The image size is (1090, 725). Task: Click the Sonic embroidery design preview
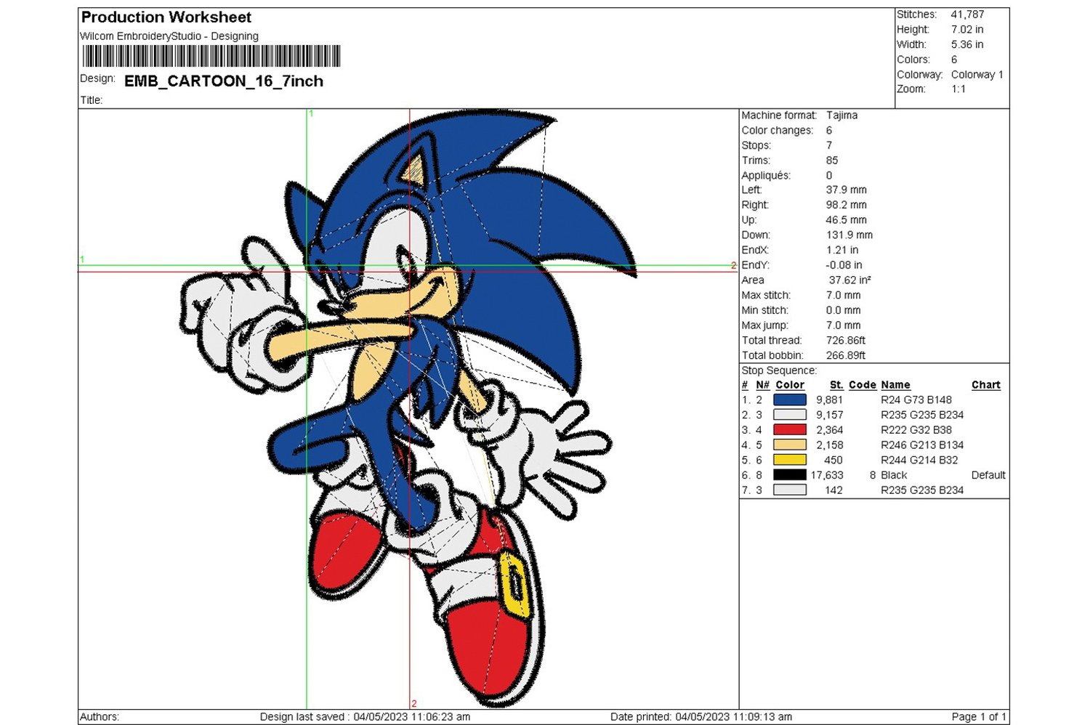[408, 409]
